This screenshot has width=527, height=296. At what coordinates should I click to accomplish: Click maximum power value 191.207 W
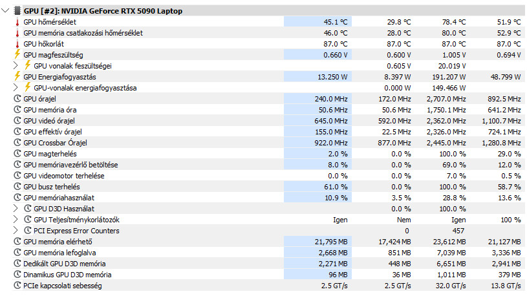click(449, 77)
